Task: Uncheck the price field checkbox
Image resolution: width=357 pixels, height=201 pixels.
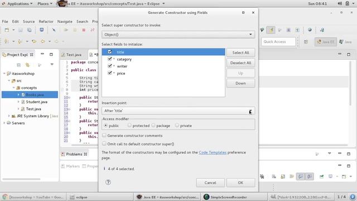Action: 110,73
